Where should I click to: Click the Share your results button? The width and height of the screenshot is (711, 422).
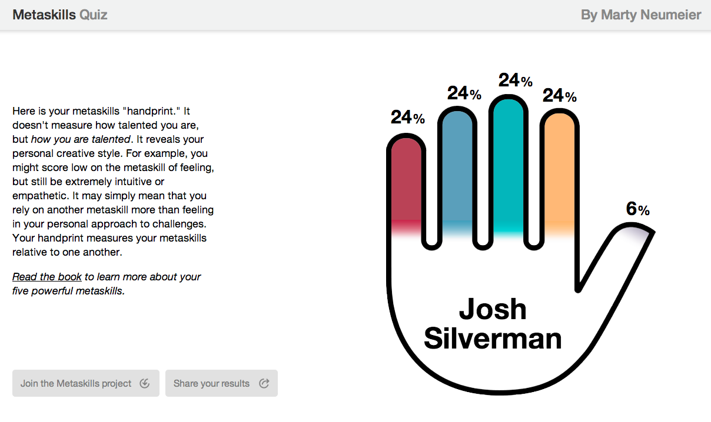click(x=221, y=383)
